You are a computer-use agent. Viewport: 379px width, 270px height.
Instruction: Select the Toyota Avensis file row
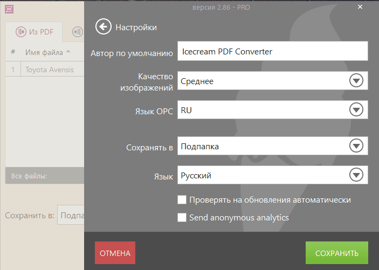(x=49, y=70)
